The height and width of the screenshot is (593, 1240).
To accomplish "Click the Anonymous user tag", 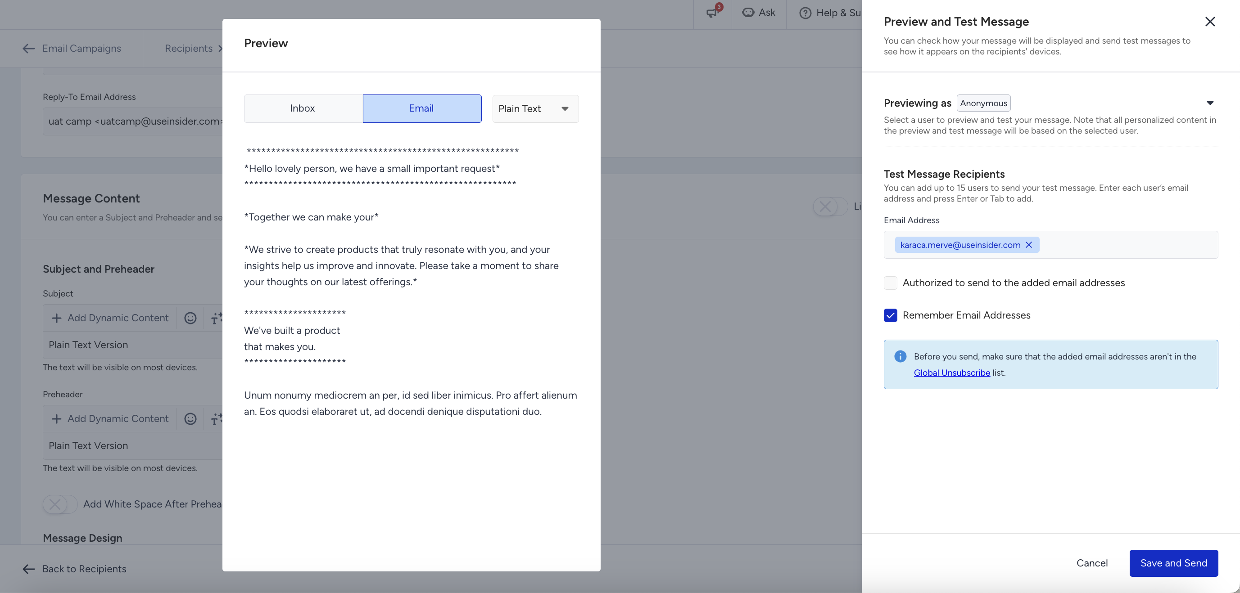I will coord(983,103).
